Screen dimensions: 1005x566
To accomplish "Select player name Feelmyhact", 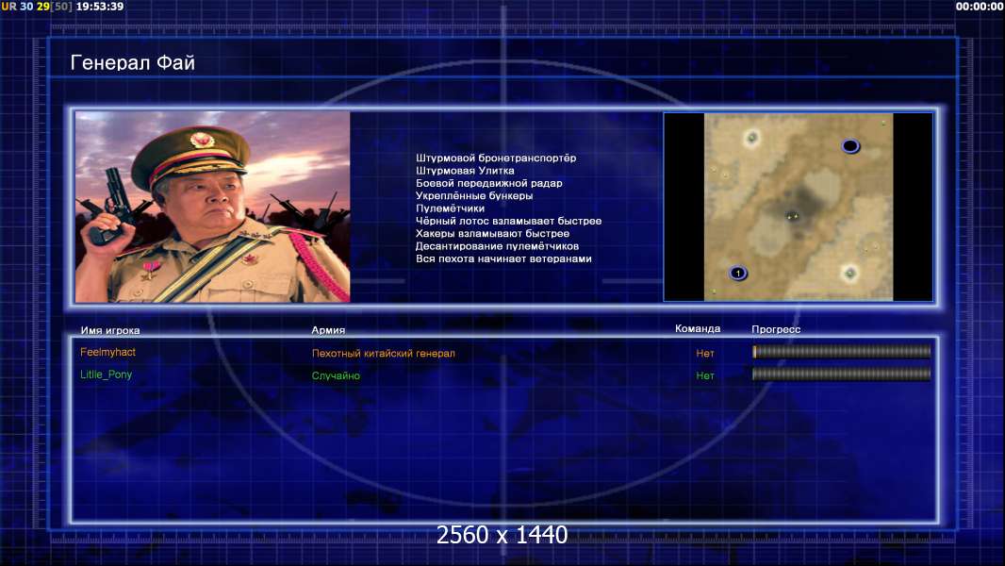I will [107, 352].
